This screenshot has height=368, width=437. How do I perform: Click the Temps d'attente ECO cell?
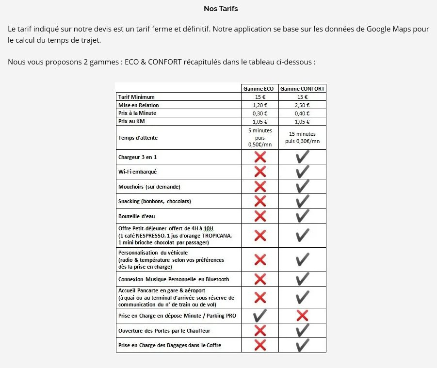click(x=260, y=137)
